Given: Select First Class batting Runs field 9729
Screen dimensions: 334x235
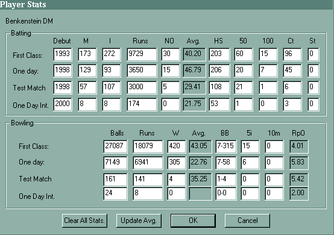Looking at the screenshot, I should 142,54.
